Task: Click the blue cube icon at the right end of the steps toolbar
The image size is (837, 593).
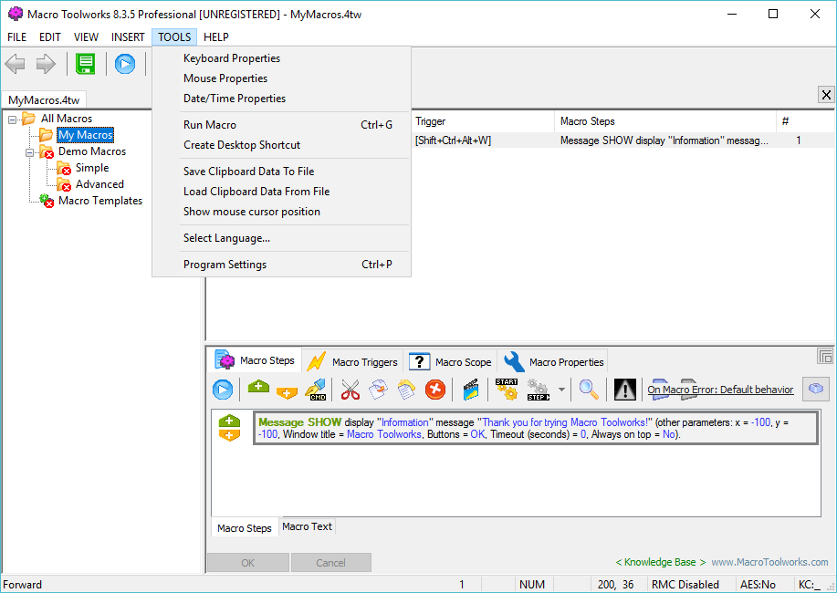Action: (x=816, y=389)
